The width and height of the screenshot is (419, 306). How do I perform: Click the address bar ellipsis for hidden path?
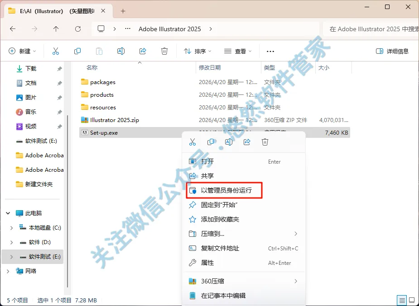[x=128, y=29]
